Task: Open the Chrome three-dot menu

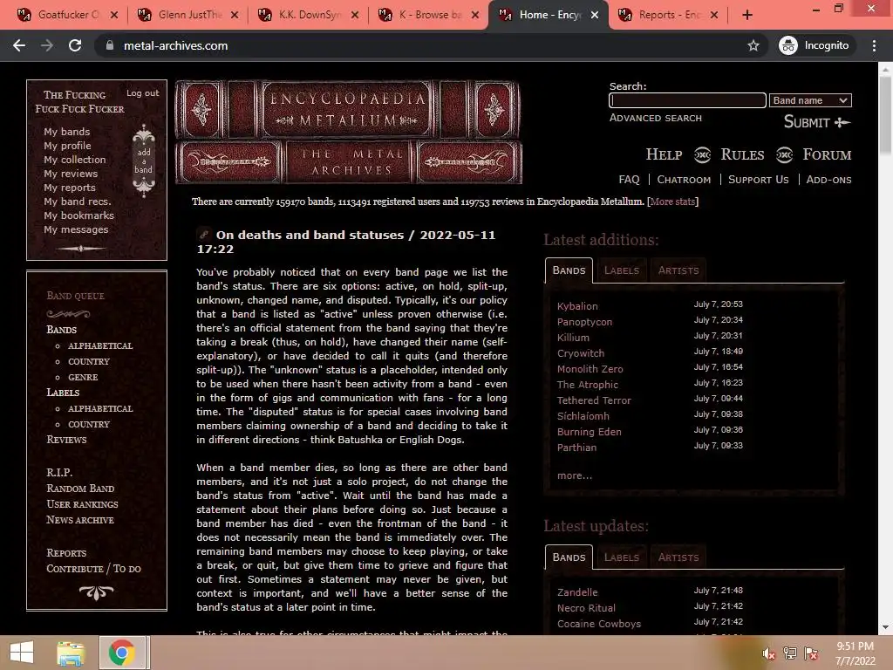Action: click(x=874, y=45)
